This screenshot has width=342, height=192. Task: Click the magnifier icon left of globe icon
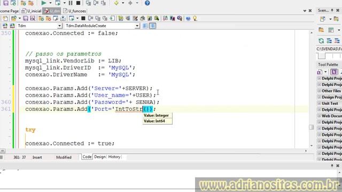(x=180, y=19)
